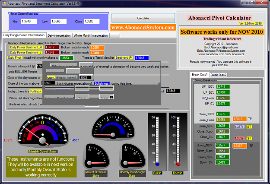
Task: Select the Break Outs1 tab
Action: tap(200, 75)
